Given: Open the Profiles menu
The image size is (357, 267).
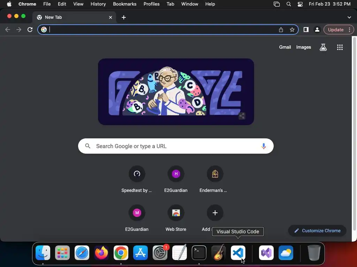Looking at the screenshot, I should point(151,4).
